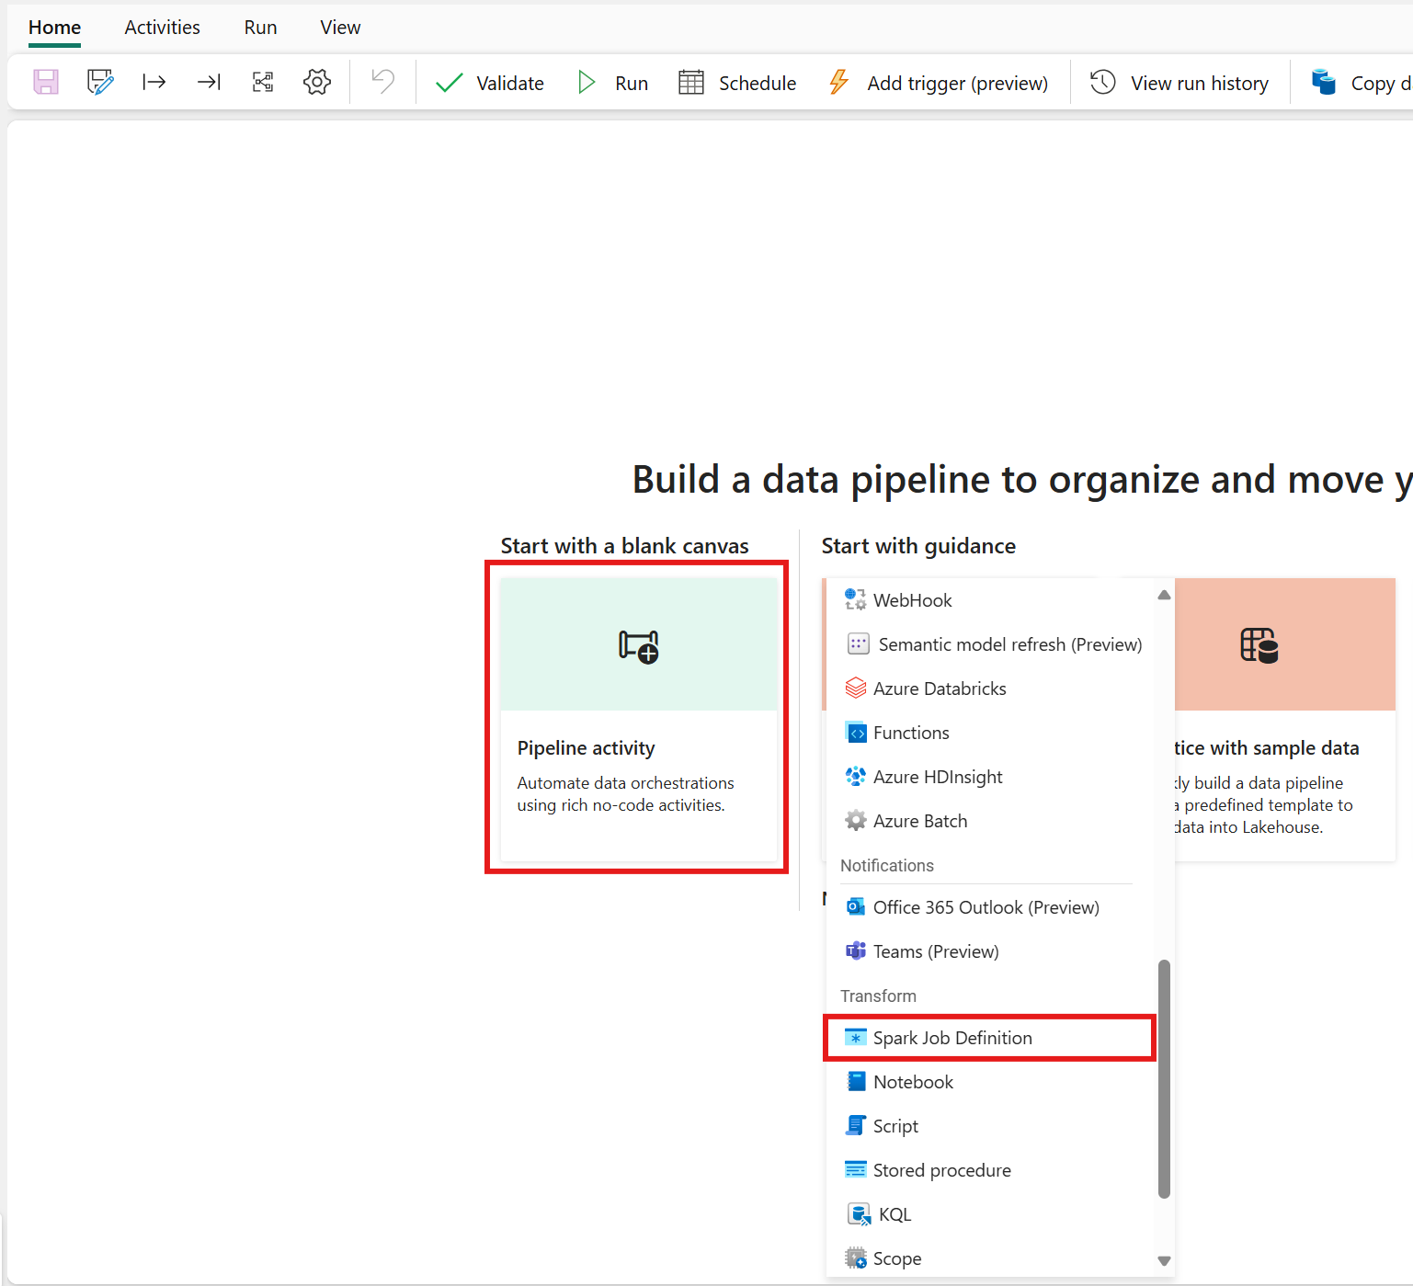Open pipeline settings gear icon

pyautogui.click(x=317, y=82)
